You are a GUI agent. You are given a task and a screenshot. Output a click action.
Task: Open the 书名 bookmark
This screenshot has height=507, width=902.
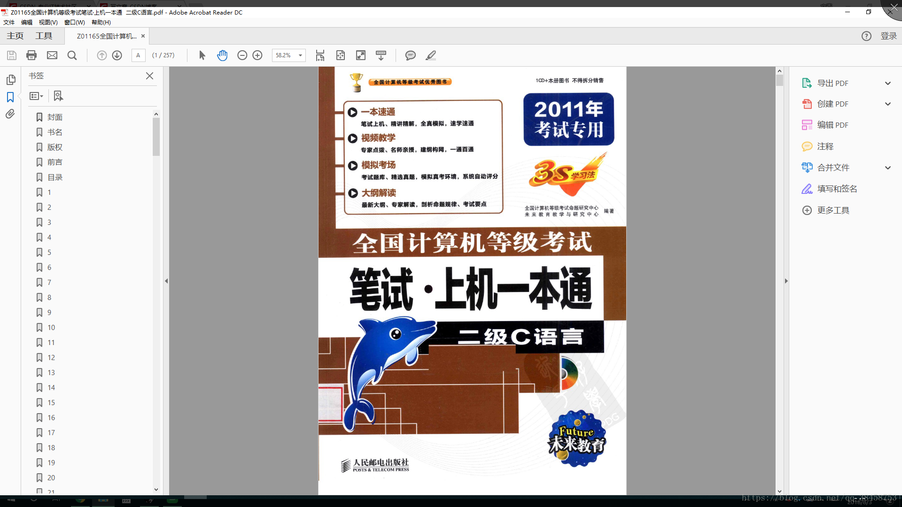point(55,132)
